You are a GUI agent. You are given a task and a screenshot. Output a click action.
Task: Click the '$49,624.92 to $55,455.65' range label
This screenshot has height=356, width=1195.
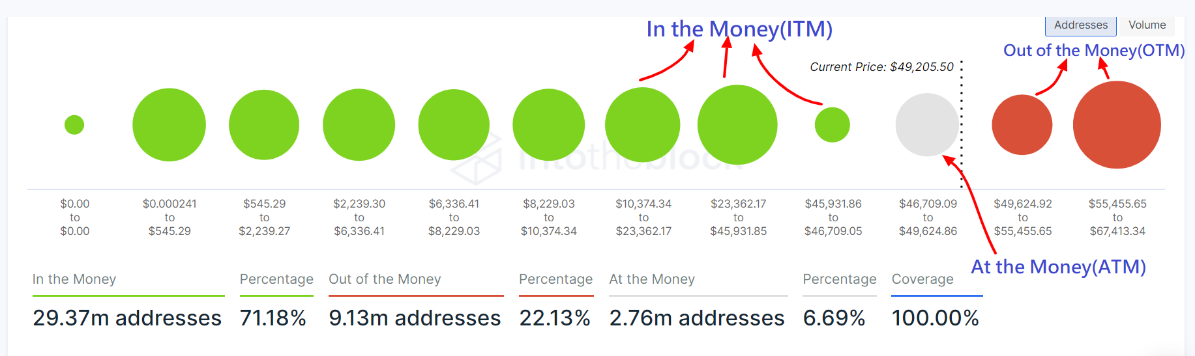pos(1023,217)
